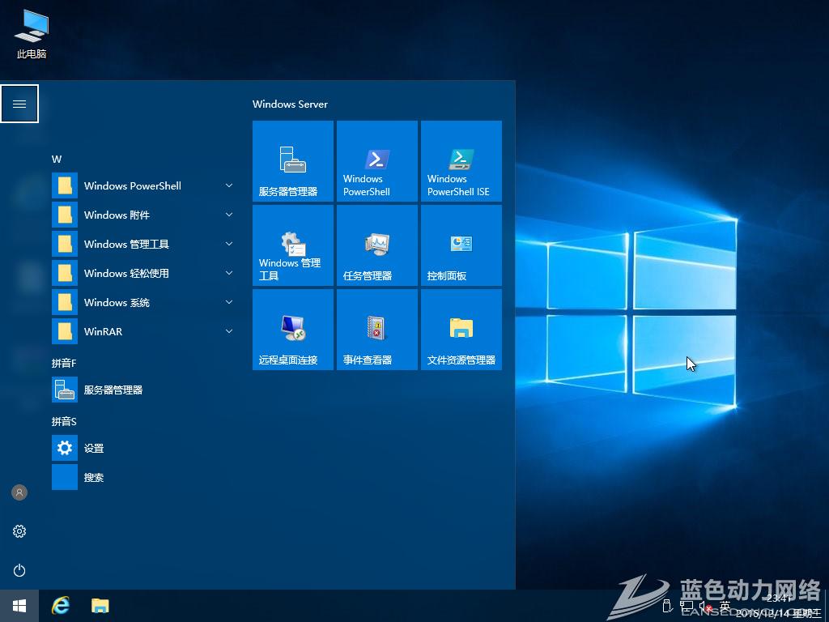The width and height of the screenshot is (829, 622).
Task: Open the Event Viewer tile (事件查看器)
Action: pos(376,330)
